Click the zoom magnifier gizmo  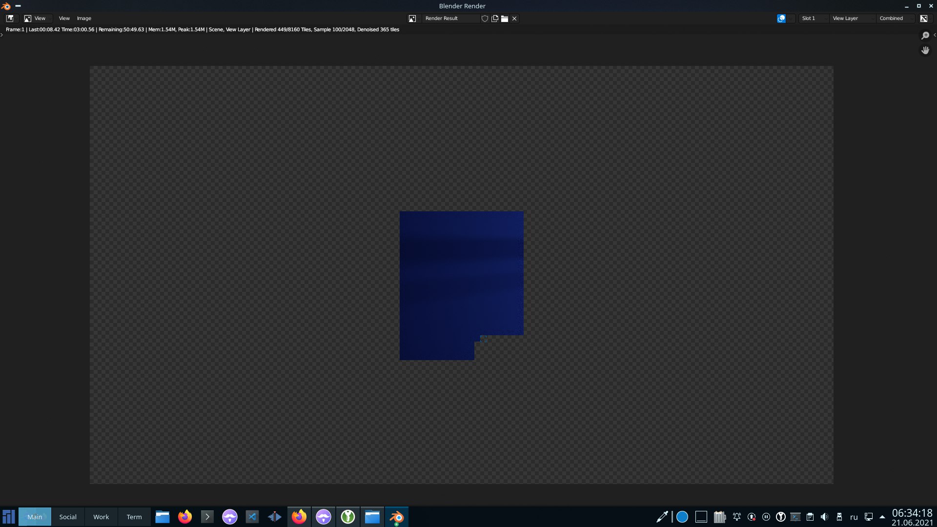(925, 36)
